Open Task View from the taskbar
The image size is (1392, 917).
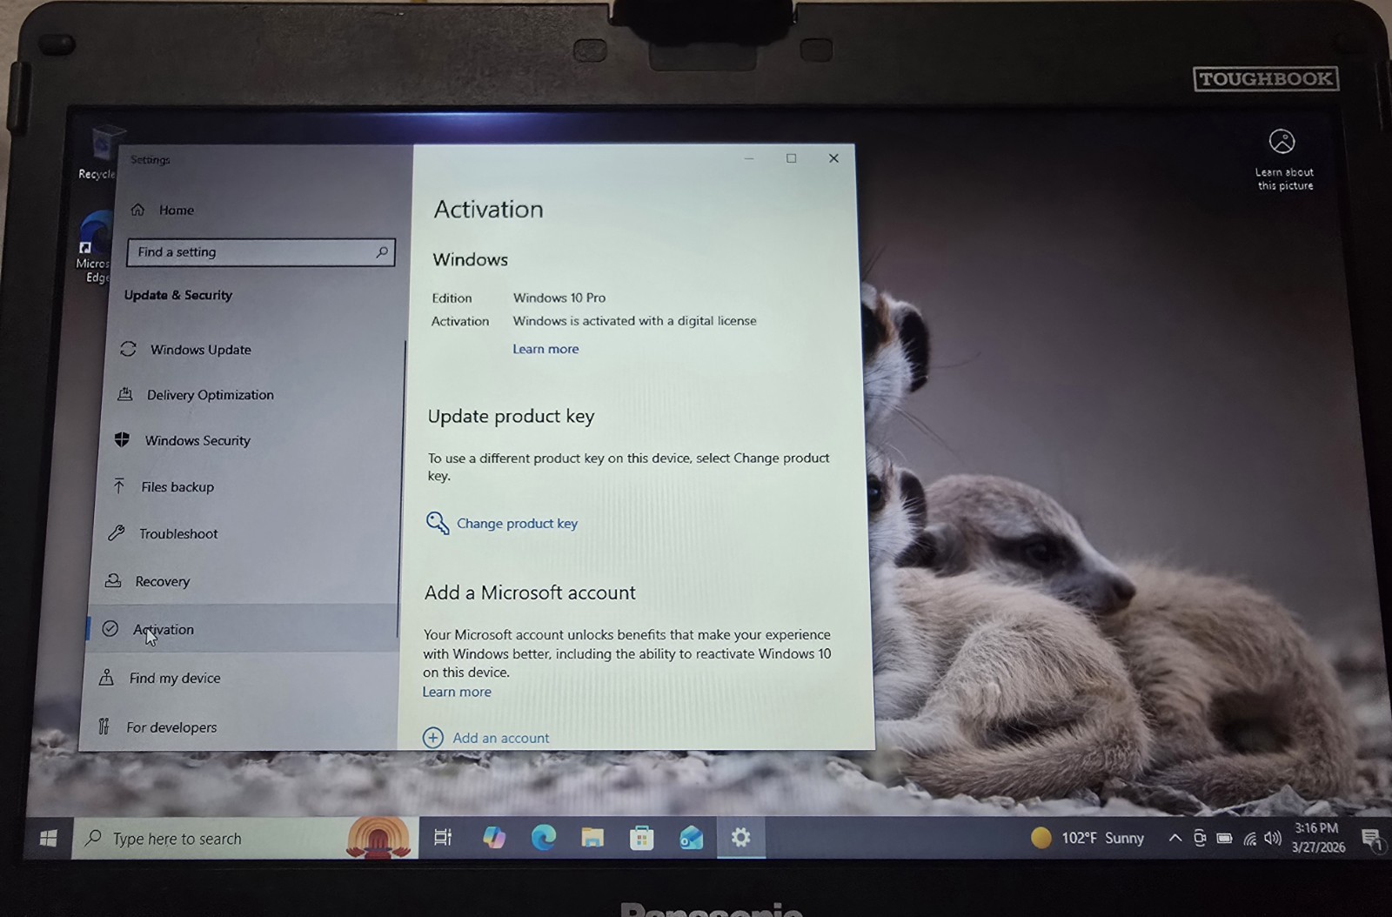tap(443, 838)
